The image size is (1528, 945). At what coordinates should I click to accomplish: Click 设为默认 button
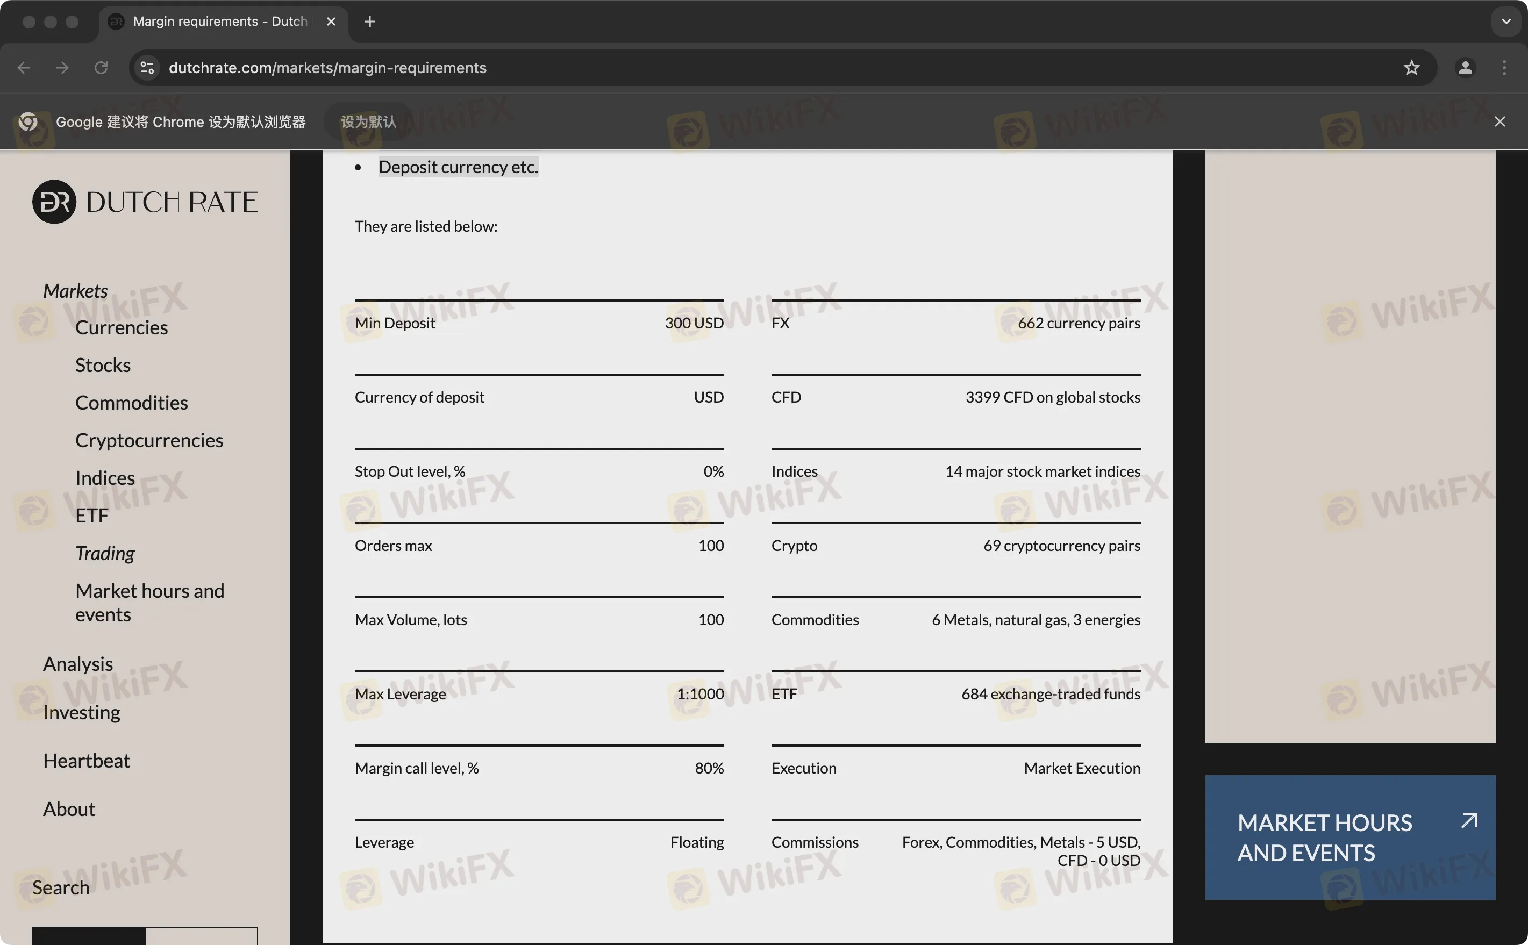tap(368, 122)
